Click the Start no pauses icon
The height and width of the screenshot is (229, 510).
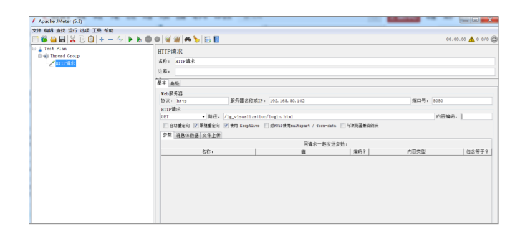pos(139,39)
